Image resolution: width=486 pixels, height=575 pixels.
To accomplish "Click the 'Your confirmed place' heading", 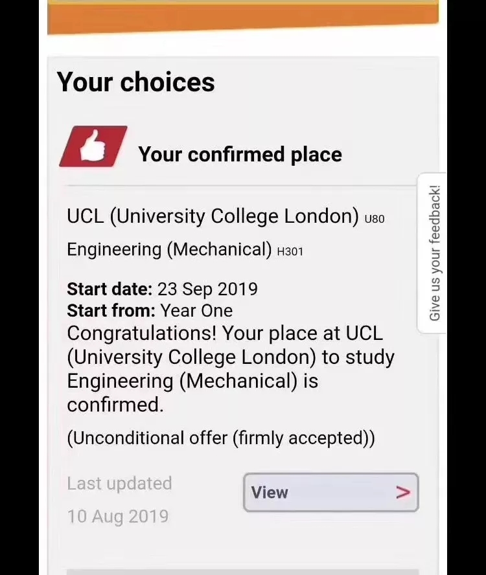I will (x=240, y=154).
